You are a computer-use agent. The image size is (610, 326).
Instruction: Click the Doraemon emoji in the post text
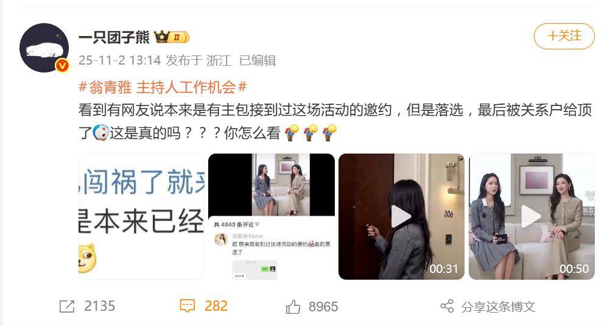(101, 133)
